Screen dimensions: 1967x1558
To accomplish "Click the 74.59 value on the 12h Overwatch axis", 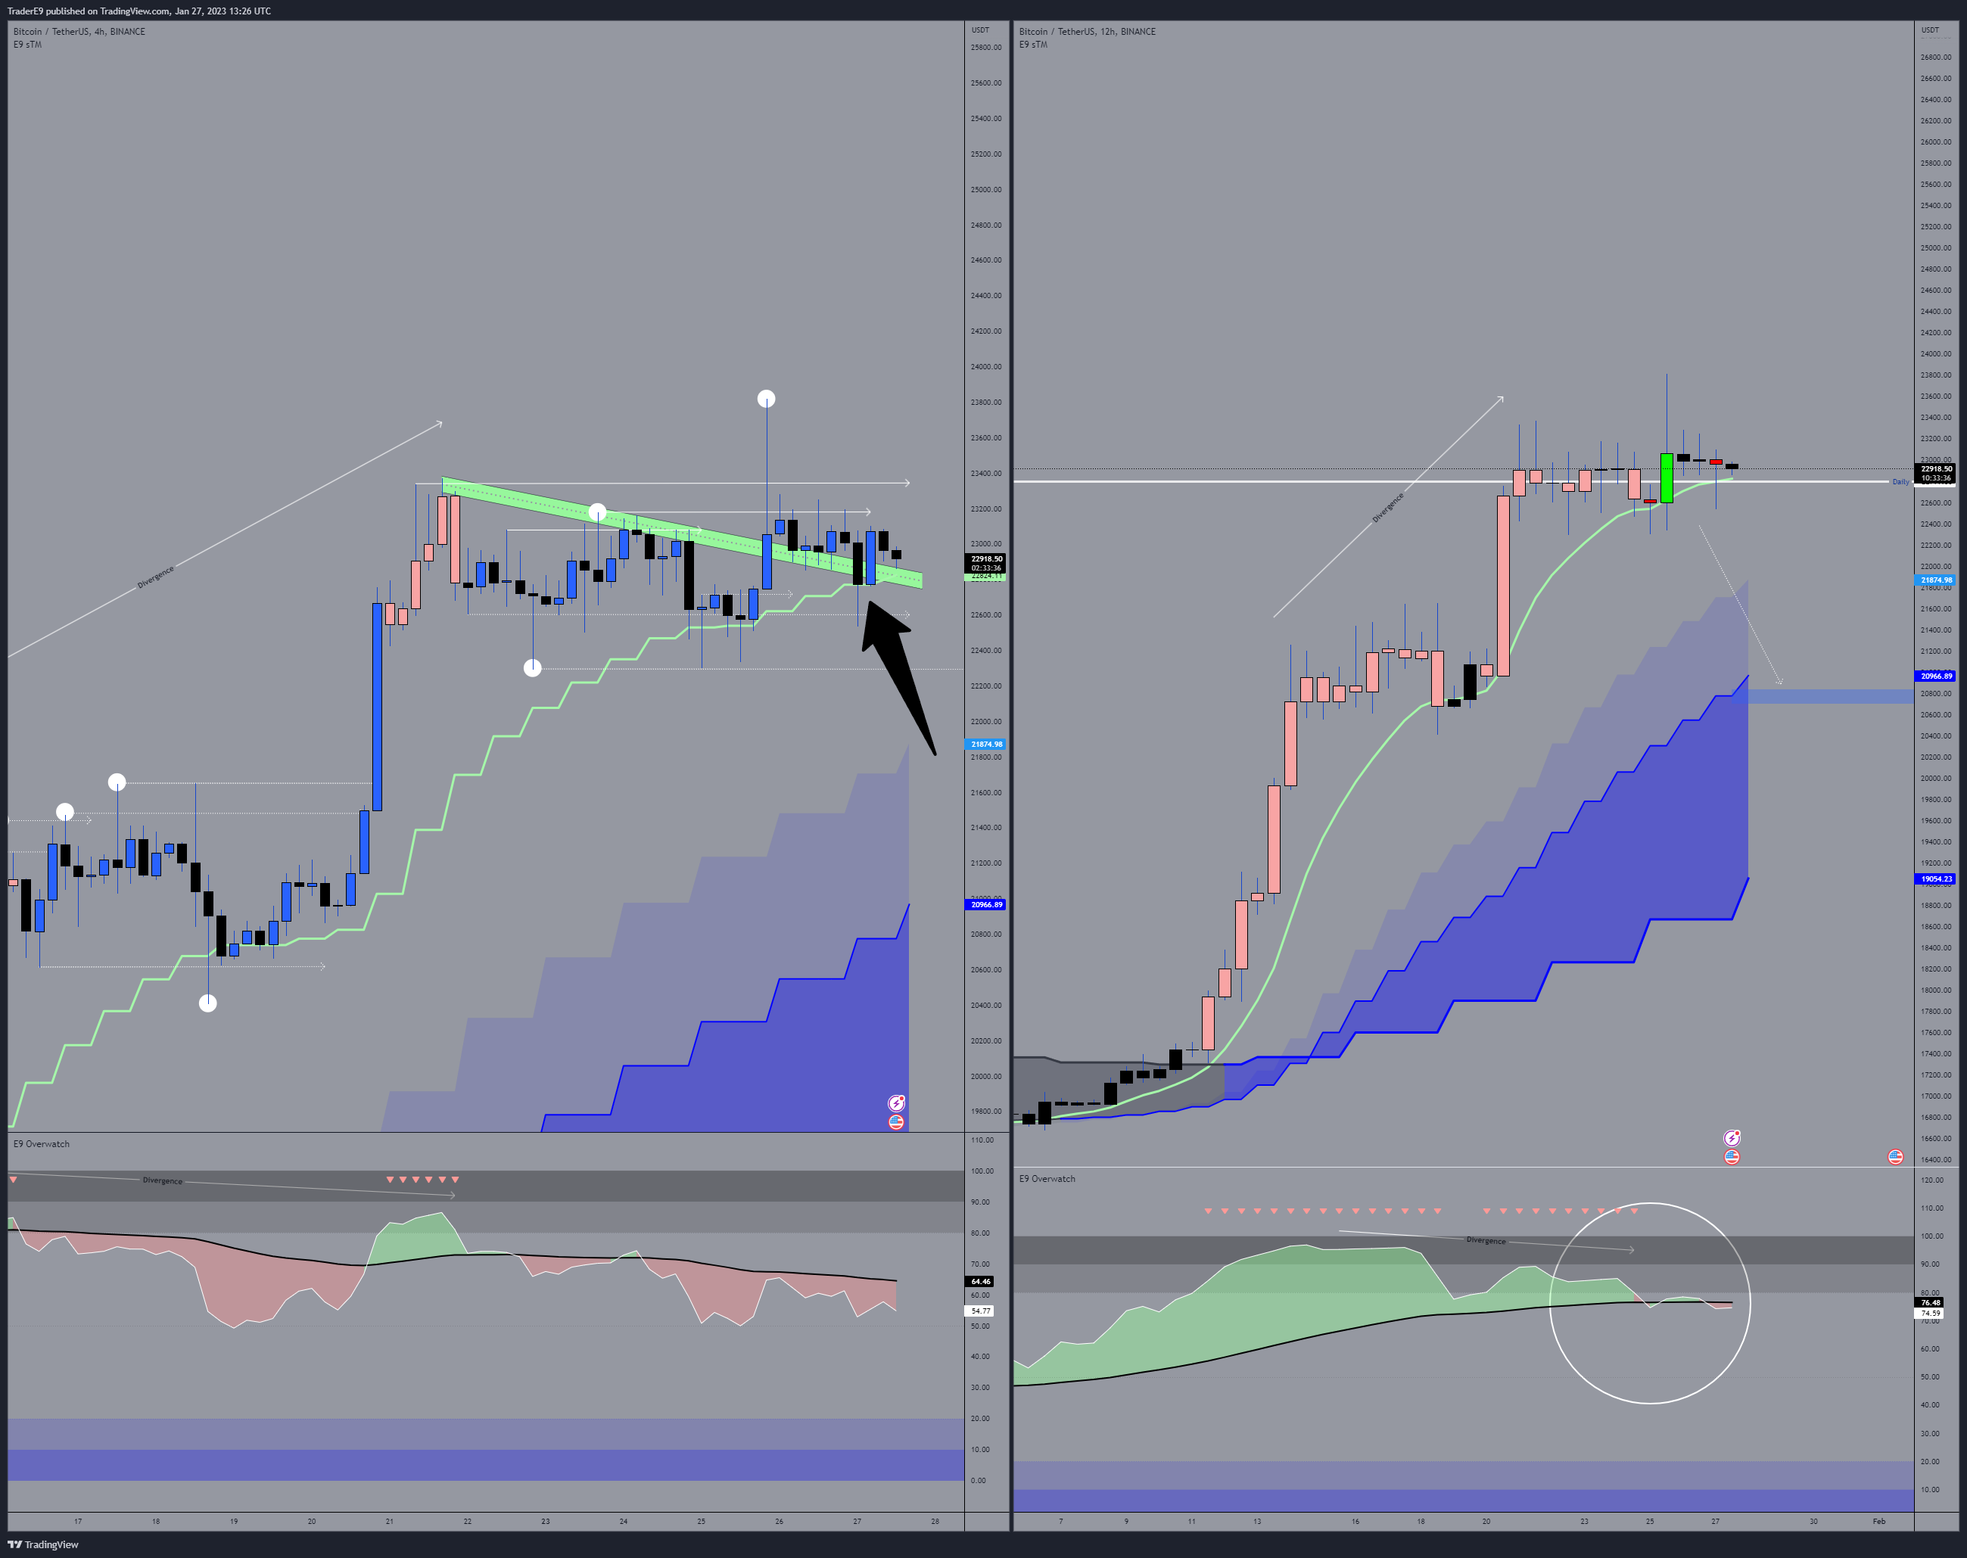I will pos(1931,1314).
